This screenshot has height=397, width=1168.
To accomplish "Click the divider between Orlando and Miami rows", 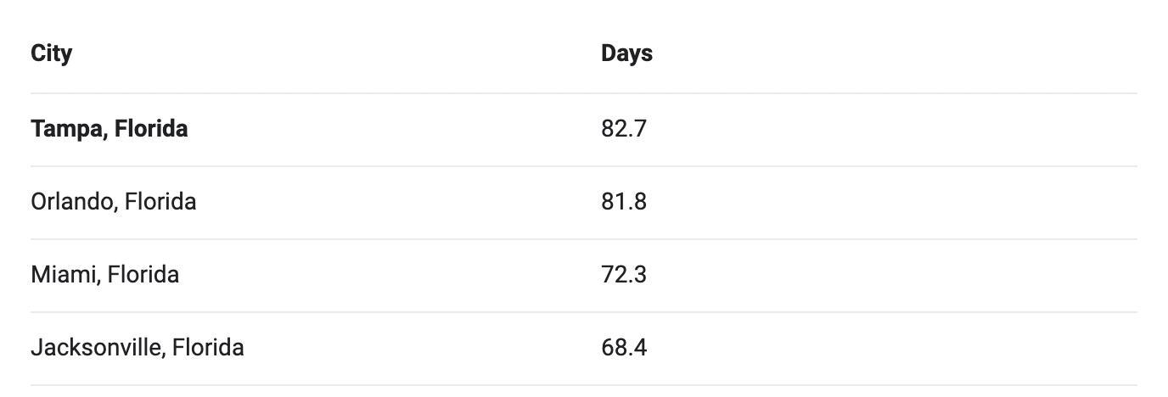I will point(584,239).
